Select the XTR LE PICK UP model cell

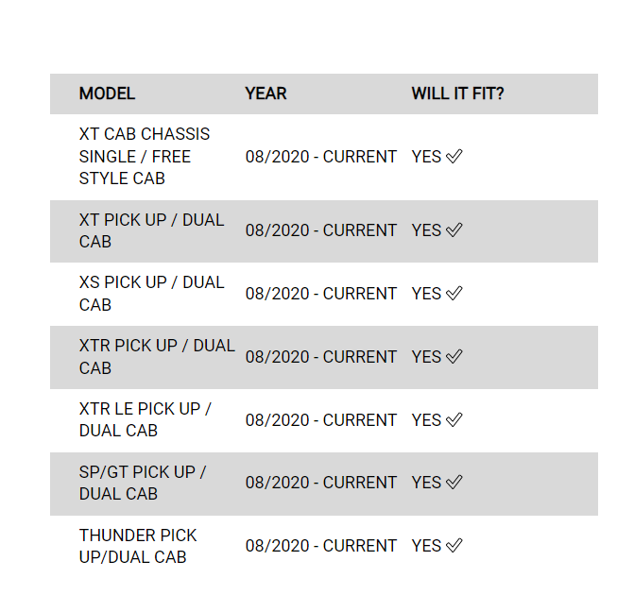146,419
